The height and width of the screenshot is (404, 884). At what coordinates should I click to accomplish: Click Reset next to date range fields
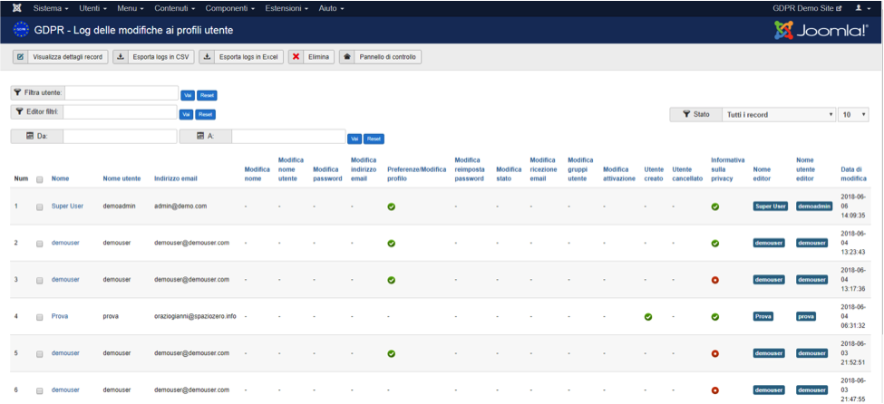pyautogui.click(x=374, y=139)
